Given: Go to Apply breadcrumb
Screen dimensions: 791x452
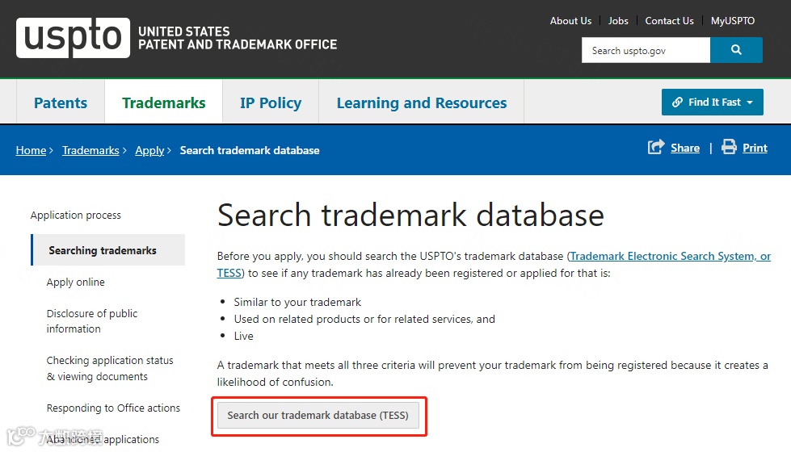Looking at the screenshot, I should pyautogui.click(x=149, y=150).
